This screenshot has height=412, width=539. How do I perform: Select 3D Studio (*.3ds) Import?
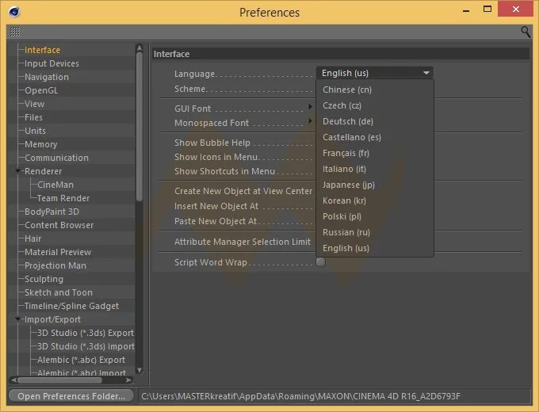pyautogui.click(x=86, y=346)
